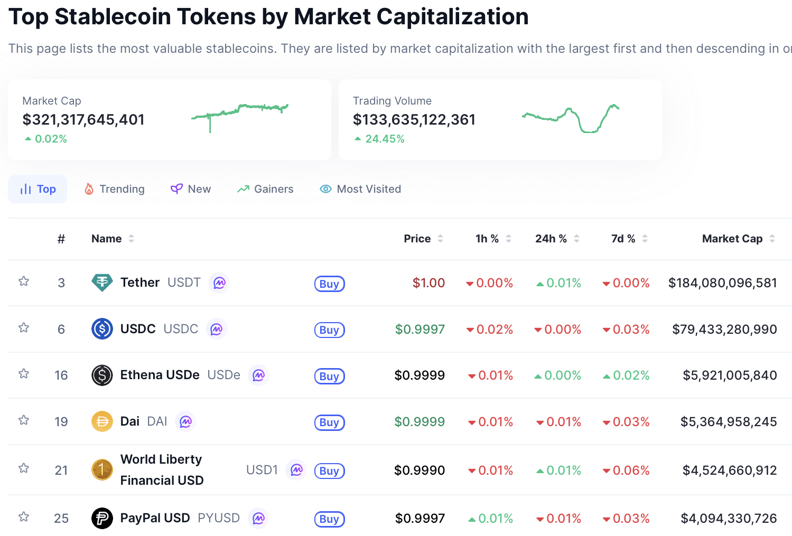Click Buy for Tether
The height and width of the screenshot is (536, 792).
329,283
